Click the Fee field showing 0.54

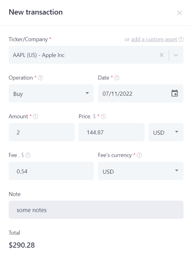51,171
